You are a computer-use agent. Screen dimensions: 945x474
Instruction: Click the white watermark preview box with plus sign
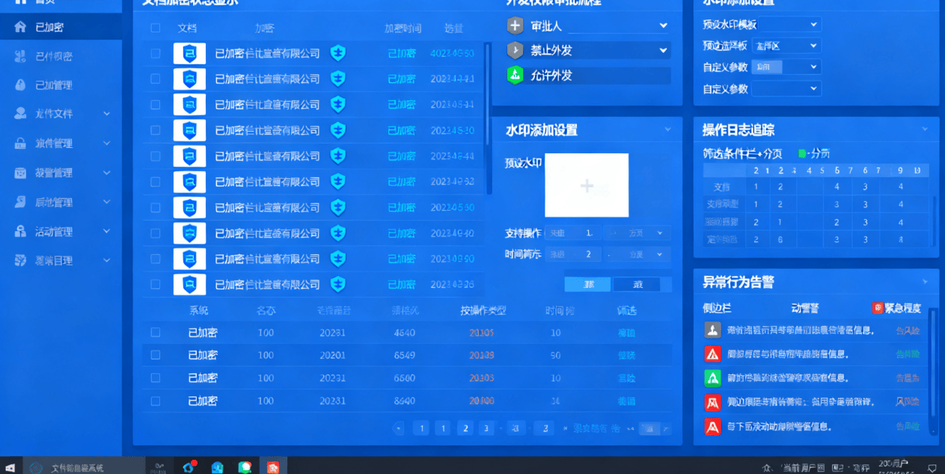coord(587,185)
